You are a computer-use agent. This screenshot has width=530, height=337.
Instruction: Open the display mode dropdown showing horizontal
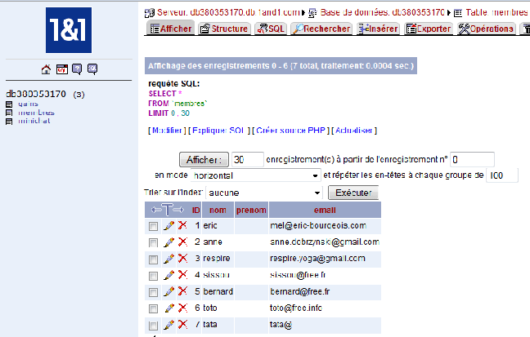coord(256,175)
